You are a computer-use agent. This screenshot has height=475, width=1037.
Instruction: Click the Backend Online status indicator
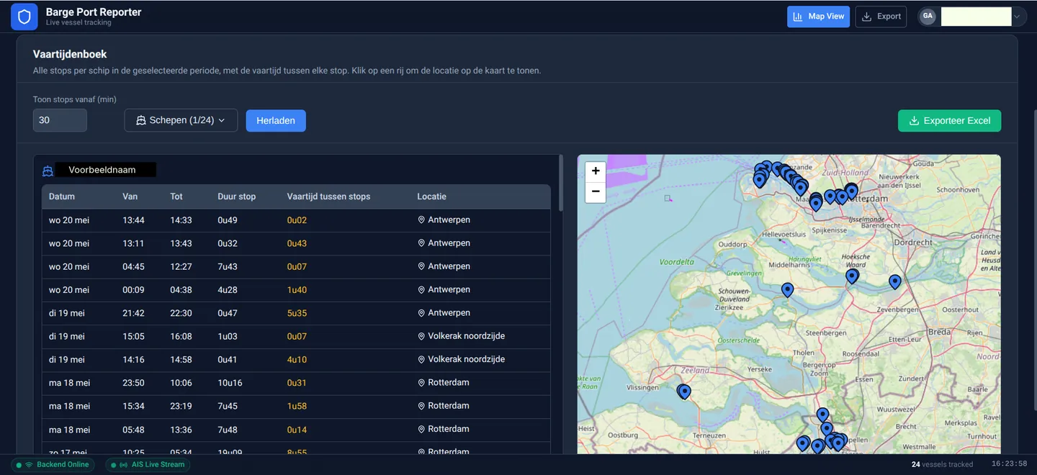pyautogui.click(x=54, y=465)
